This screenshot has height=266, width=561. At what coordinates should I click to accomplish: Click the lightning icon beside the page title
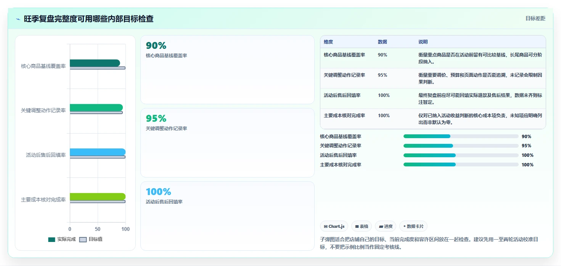[x=18, y=19]
